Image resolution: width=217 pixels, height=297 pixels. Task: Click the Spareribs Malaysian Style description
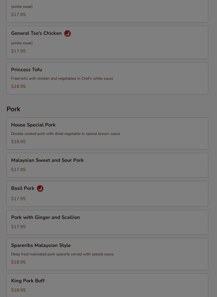pyautogui.click(x=62, y=254)
